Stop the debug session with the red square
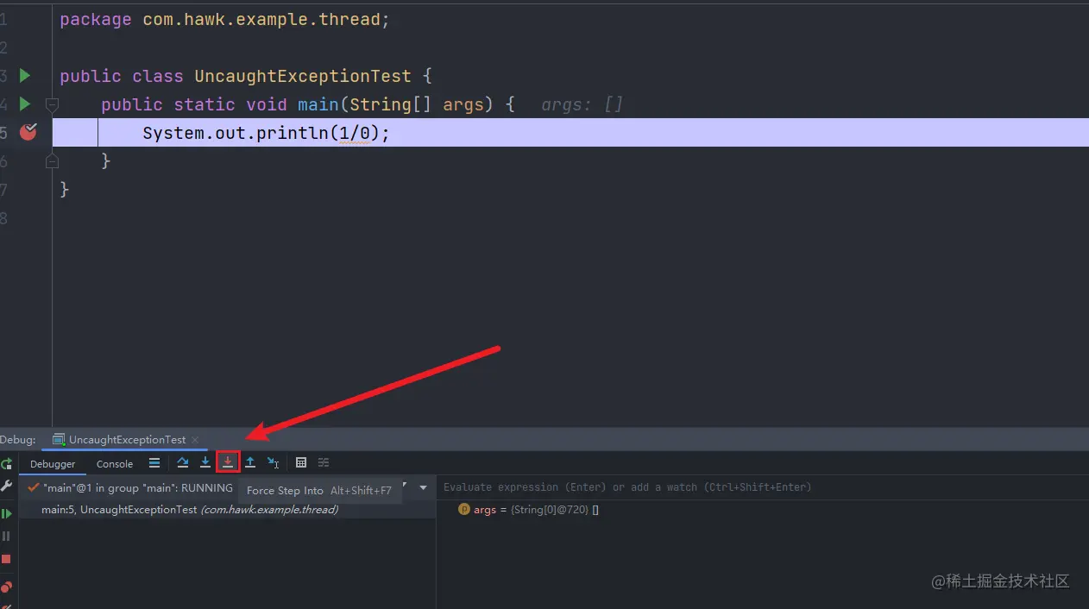This screenshot has height=609, width=1089. click(7, 559)
